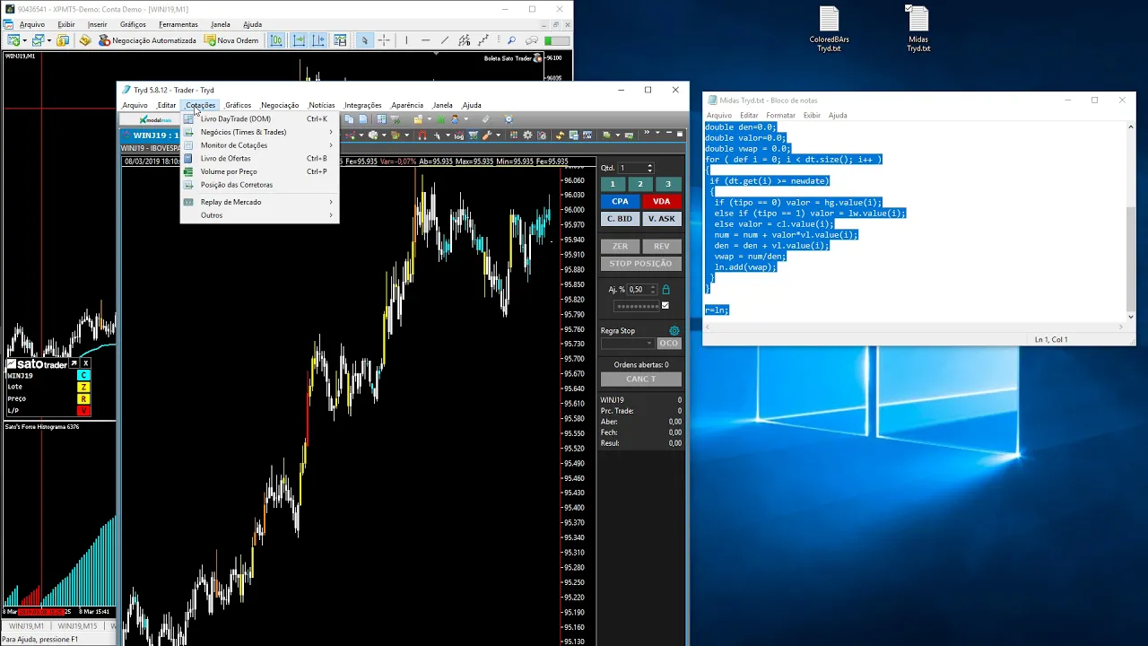The image size is (1148, 646).
Task: Click CPA buy button in Tryd boleta
Action: click(620, 202)
